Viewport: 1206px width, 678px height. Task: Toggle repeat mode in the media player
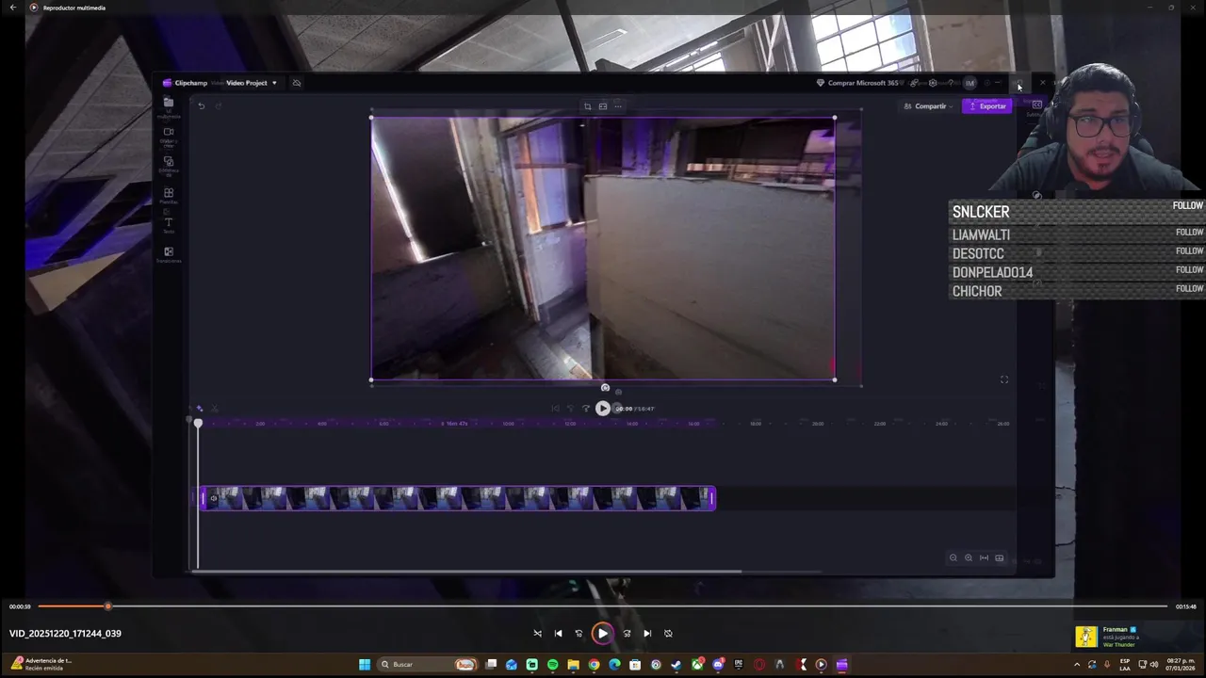click(668, 634)
